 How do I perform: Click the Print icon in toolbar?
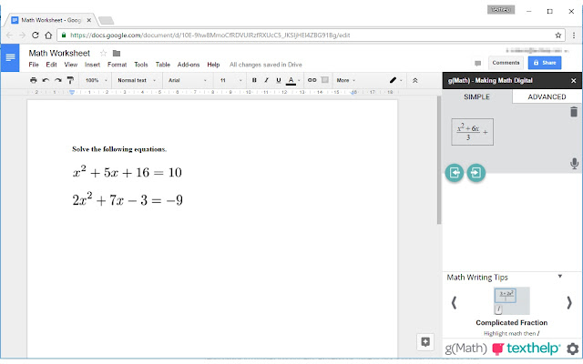point(34,80)
